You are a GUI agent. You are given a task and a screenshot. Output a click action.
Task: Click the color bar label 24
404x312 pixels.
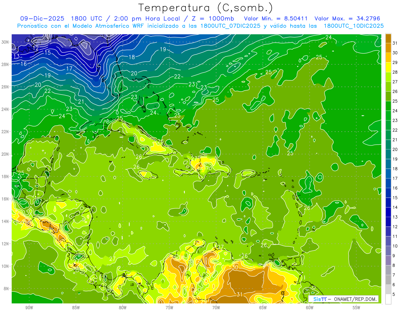coord(395,111)
